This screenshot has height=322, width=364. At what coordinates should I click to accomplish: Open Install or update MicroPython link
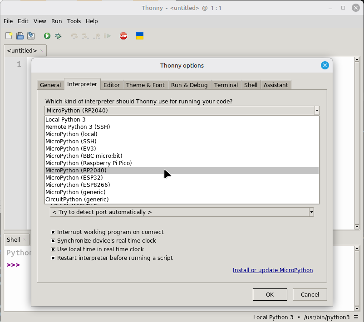pyautogui.click(x=273, y=270)
